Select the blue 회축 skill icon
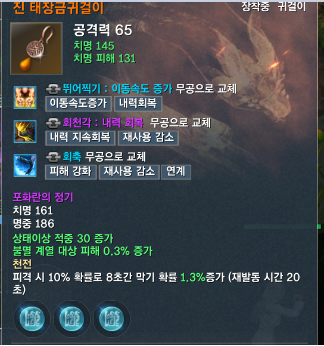 pyautogui.click(x=25, y=165)
